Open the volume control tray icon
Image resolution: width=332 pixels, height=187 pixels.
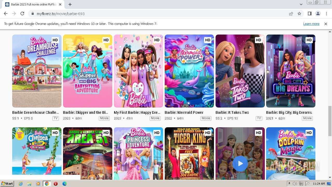coord(295,184)
